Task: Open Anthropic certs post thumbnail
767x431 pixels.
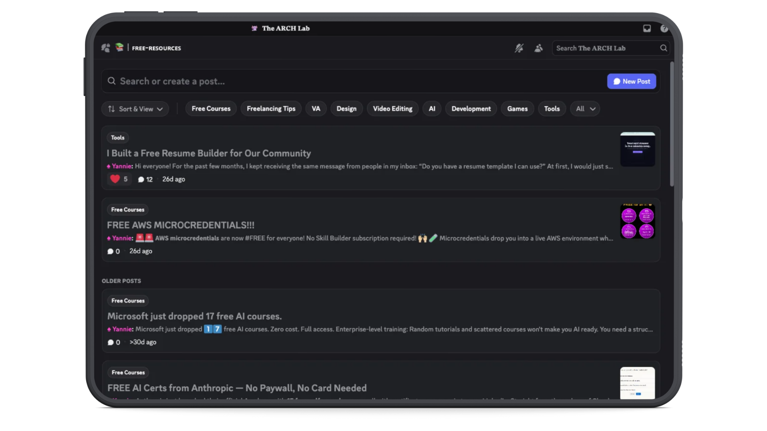Action: [638, 383]
